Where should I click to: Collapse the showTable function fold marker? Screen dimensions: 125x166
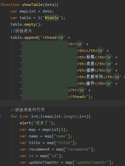coord(0,5)
